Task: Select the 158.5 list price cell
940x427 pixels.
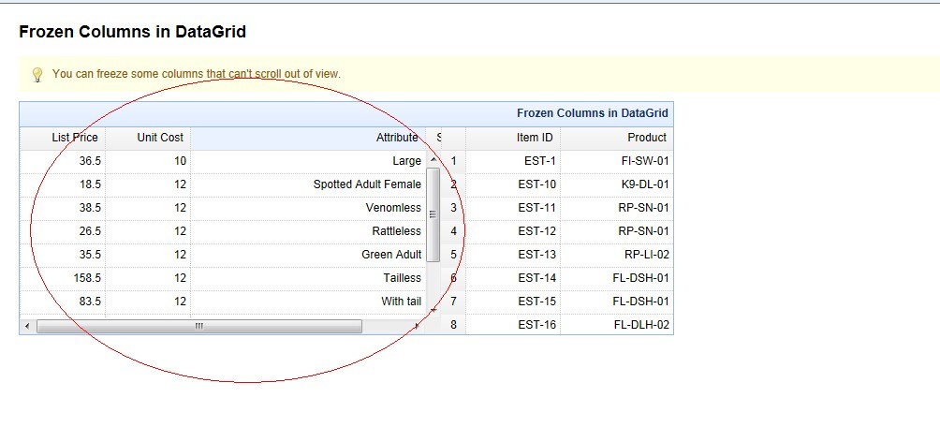Action: point(86,278)
